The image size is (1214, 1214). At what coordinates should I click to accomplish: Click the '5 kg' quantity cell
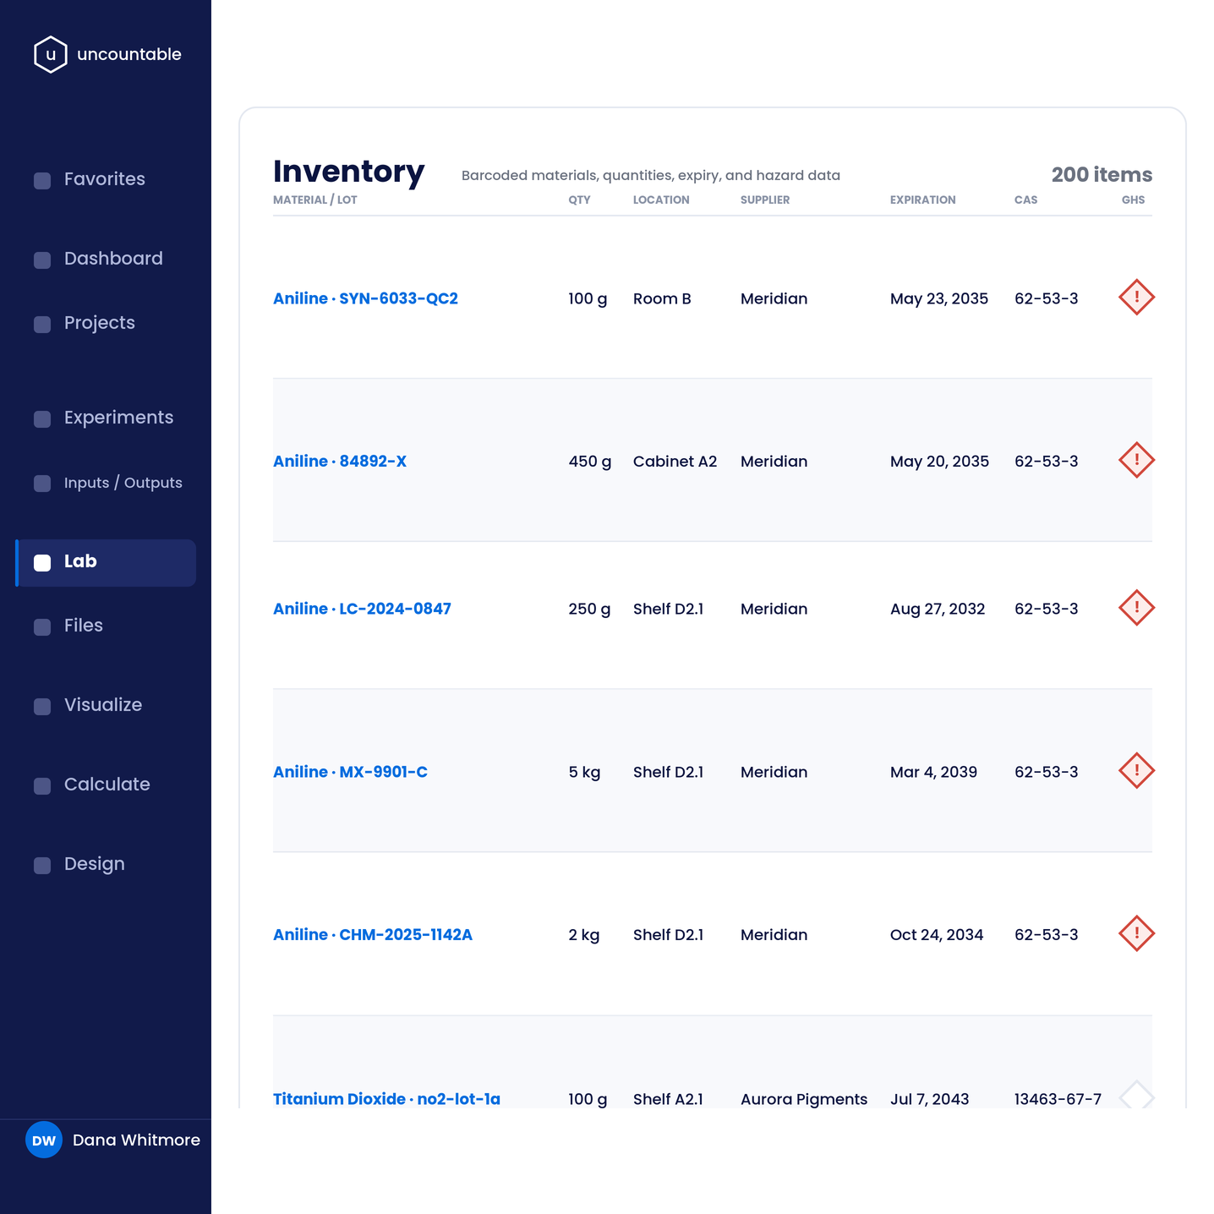pos(584,772)
